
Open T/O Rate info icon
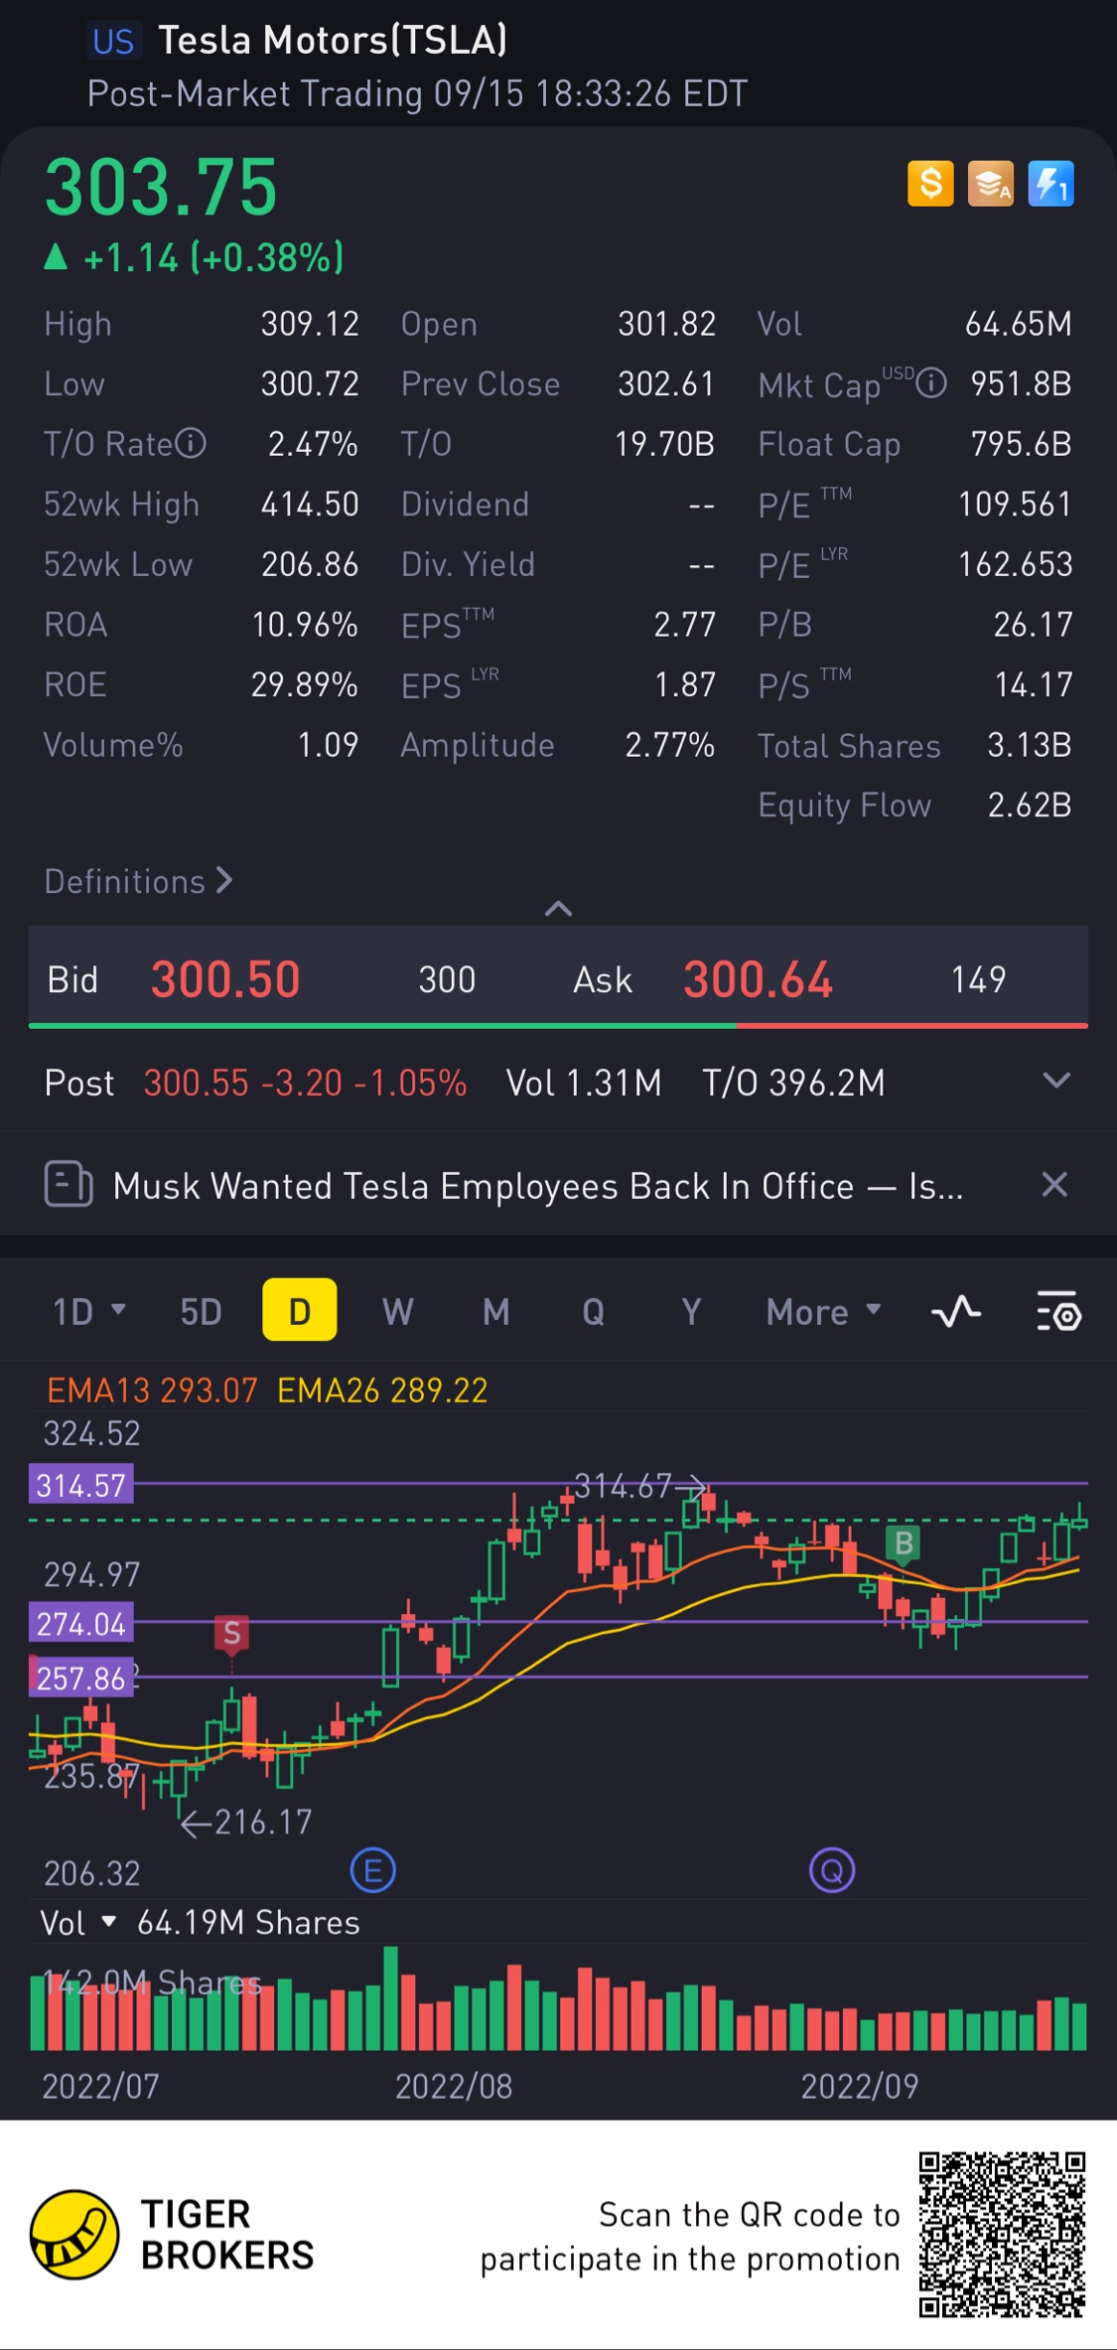(191, 443)
